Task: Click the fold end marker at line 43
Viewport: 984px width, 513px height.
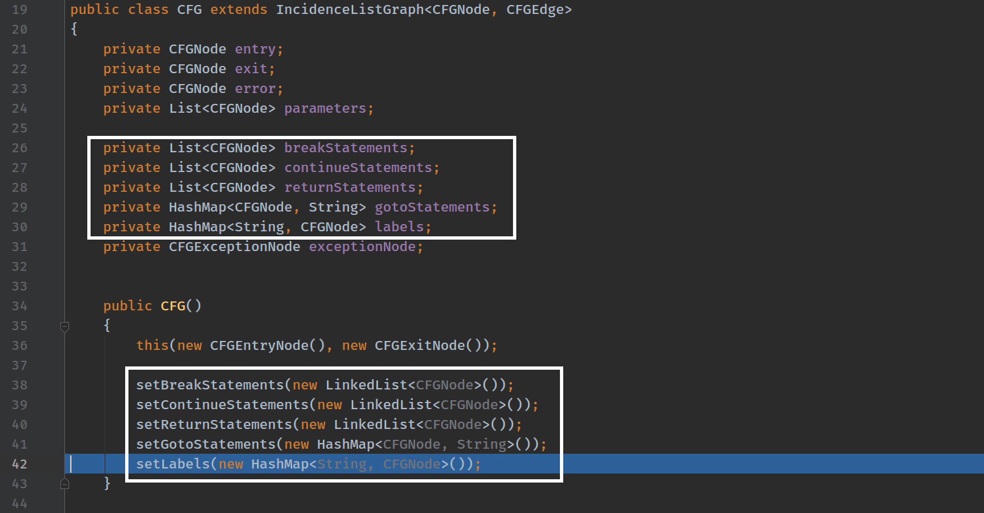Action: [65, 483]
